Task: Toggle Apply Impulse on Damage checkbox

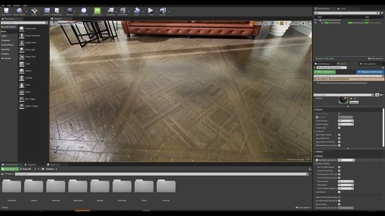Action: tap(339, 142)
